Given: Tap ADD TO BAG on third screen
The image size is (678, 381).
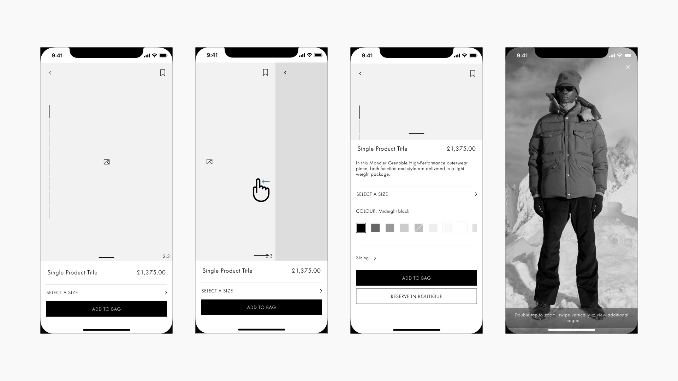Looking at the screenshot, I should pyautogui.click(x=416, y=278).
